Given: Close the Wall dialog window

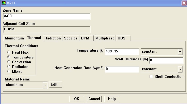Looking at the screenshot, I should point(184,3).
